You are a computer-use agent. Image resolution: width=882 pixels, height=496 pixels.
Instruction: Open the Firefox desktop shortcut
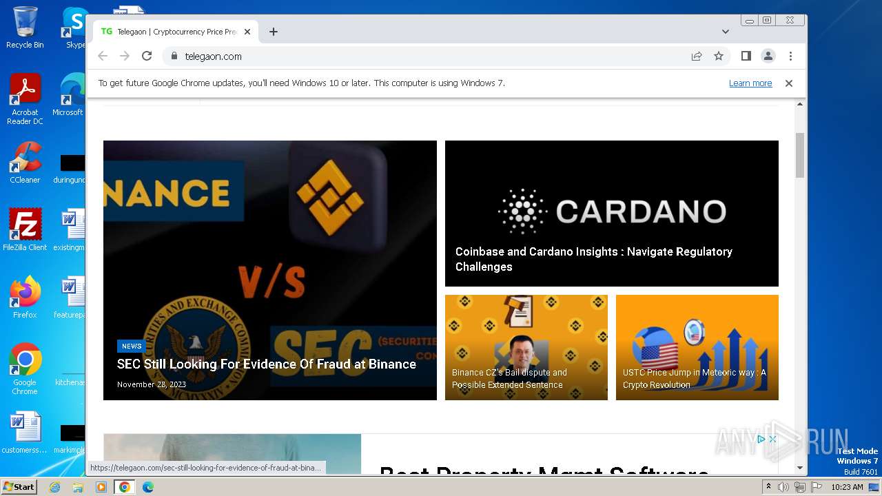point(25,298)
